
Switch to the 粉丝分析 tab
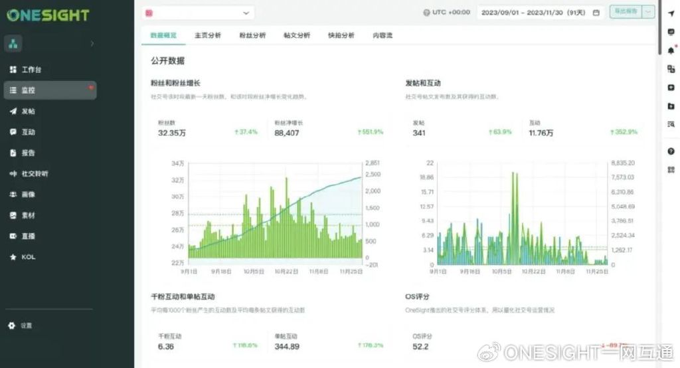252,35
